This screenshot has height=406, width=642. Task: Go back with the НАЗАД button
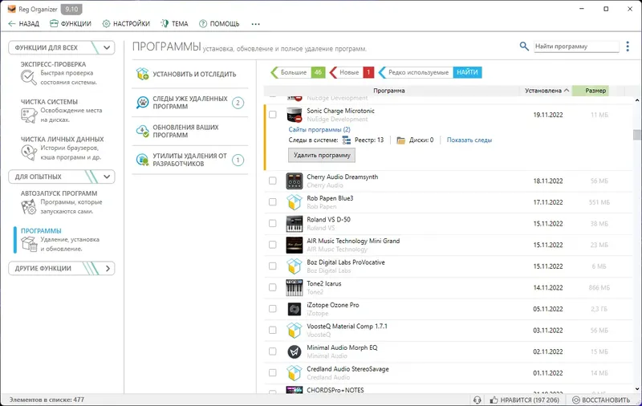pos(24,24)
